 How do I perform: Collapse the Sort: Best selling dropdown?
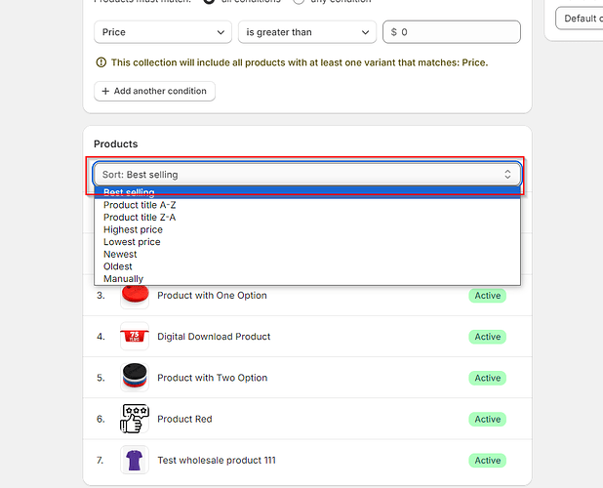[x=307, y=175]
